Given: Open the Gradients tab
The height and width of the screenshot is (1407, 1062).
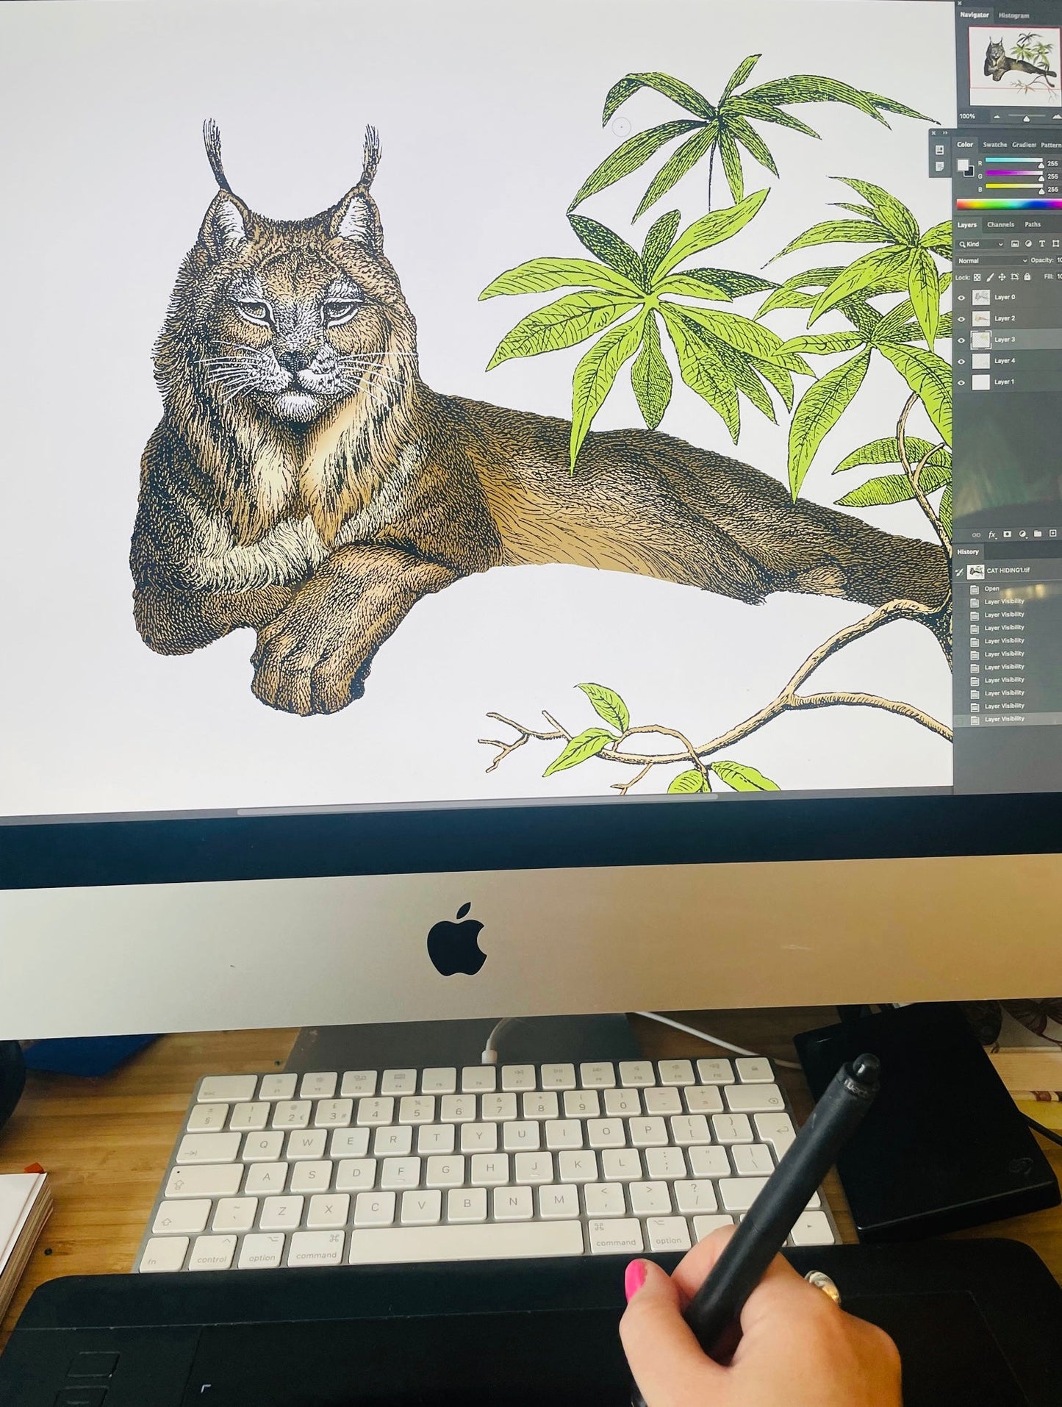Looking at the screenshot, I should [x=1024, y=145].
